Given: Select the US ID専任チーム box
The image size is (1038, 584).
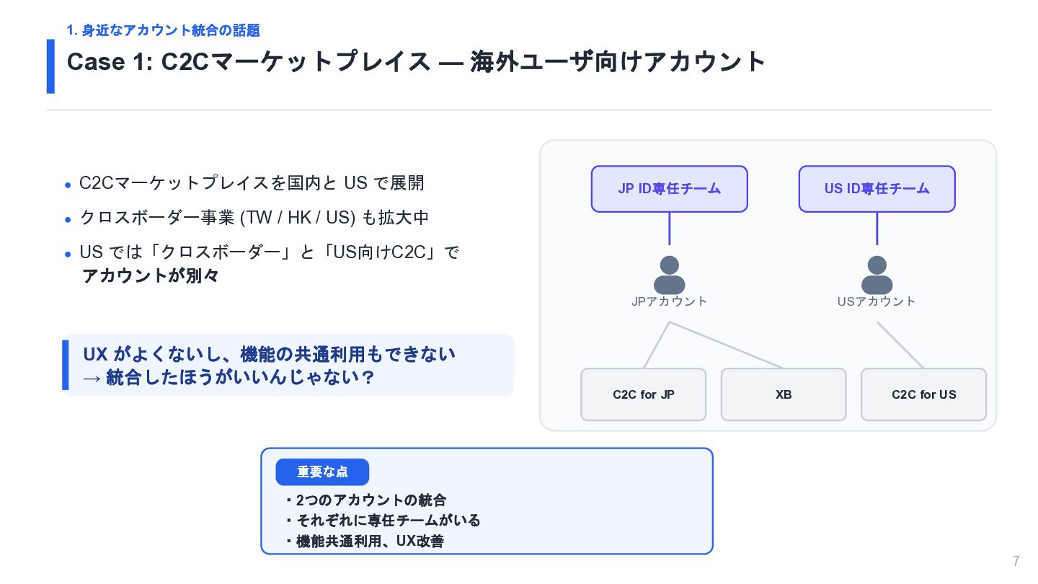Looking at the screenshot, I should pos(877,189).
